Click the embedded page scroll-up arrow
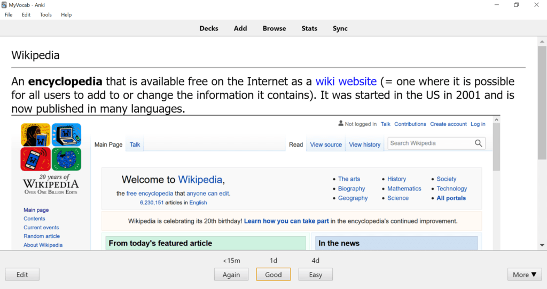Screen dimensions: 547x289 (x=496, y=120)
